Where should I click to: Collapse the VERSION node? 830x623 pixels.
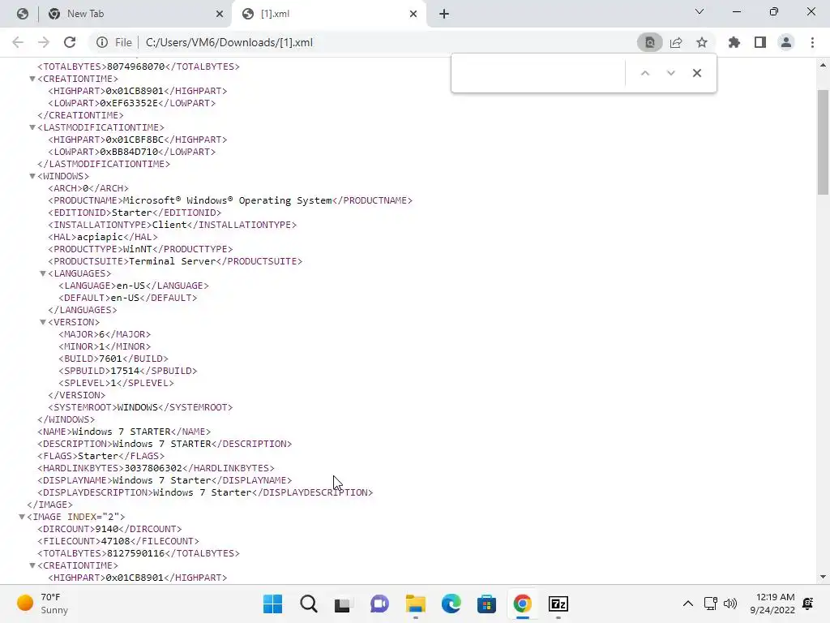point(43,323)
